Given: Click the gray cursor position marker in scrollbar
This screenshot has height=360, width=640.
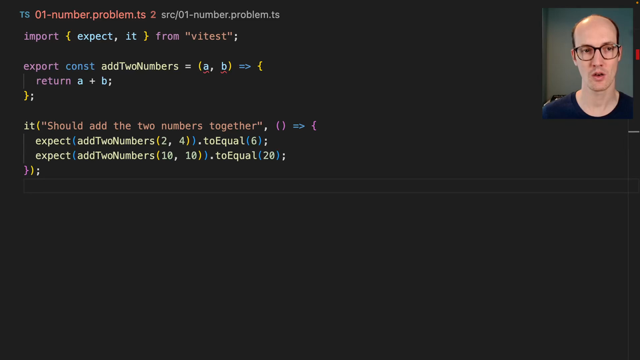Looking at the screenshot, I should (633, 132).
